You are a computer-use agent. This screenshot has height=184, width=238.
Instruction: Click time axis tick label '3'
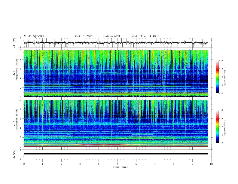(80, 164)
